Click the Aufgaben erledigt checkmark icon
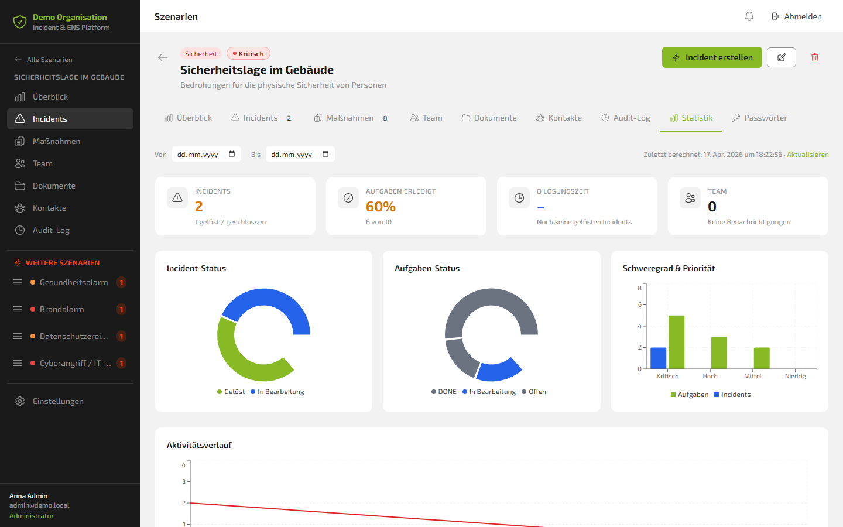The height and width of the screenshot is (527, 843). pyautogui.click(x=348, y=198)
